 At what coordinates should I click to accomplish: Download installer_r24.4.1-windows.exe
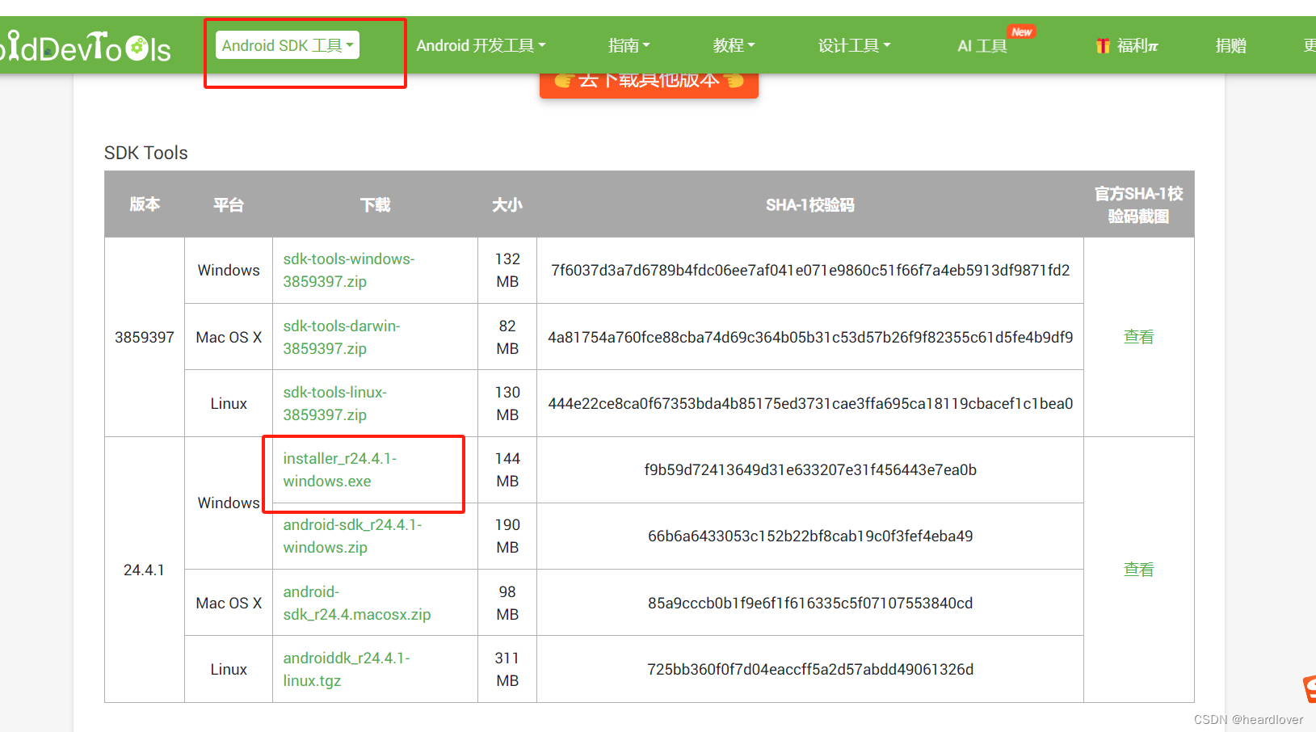[339, 469]
